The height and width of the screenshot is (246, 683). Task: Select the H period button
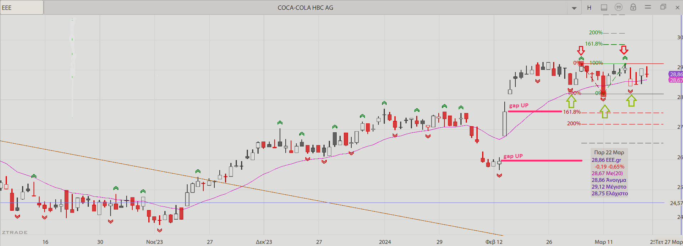(589, 7)
